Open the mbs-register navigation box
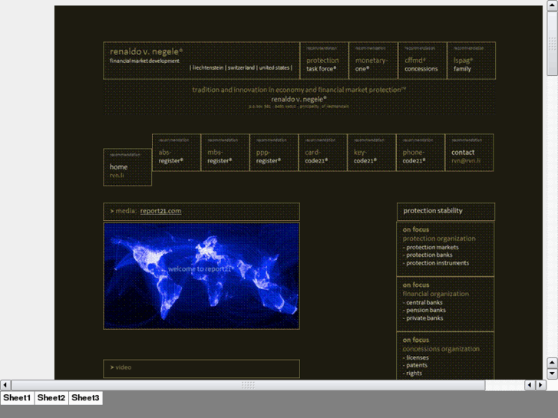The width and height of the screenshot is (558, 418). click(225, 153)
